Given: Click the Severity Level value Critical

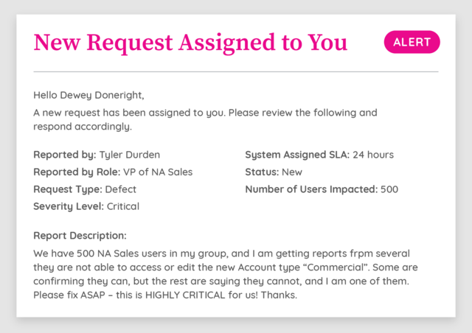Looking at the screenshot, I should tap(123, 206).
